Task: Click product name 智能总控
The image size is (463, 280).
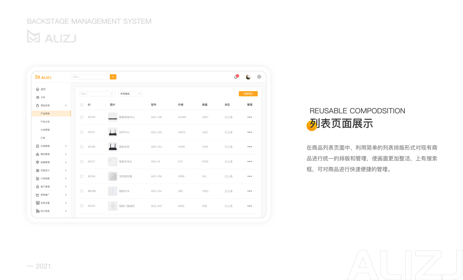Action: tap(124, 147)
